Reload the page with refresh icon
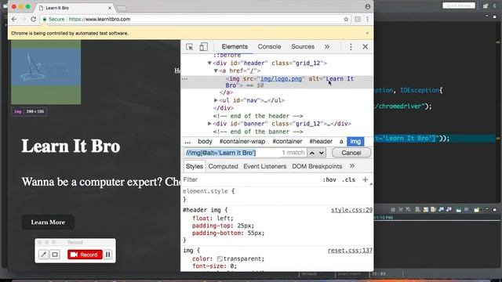This screenshot has width=502, height=282. click(33, 19)
